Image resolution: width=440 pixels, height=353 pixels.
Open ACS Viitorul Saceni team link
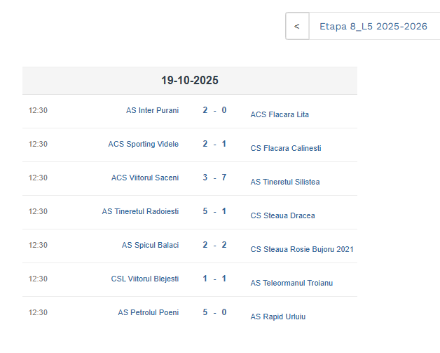145,178
